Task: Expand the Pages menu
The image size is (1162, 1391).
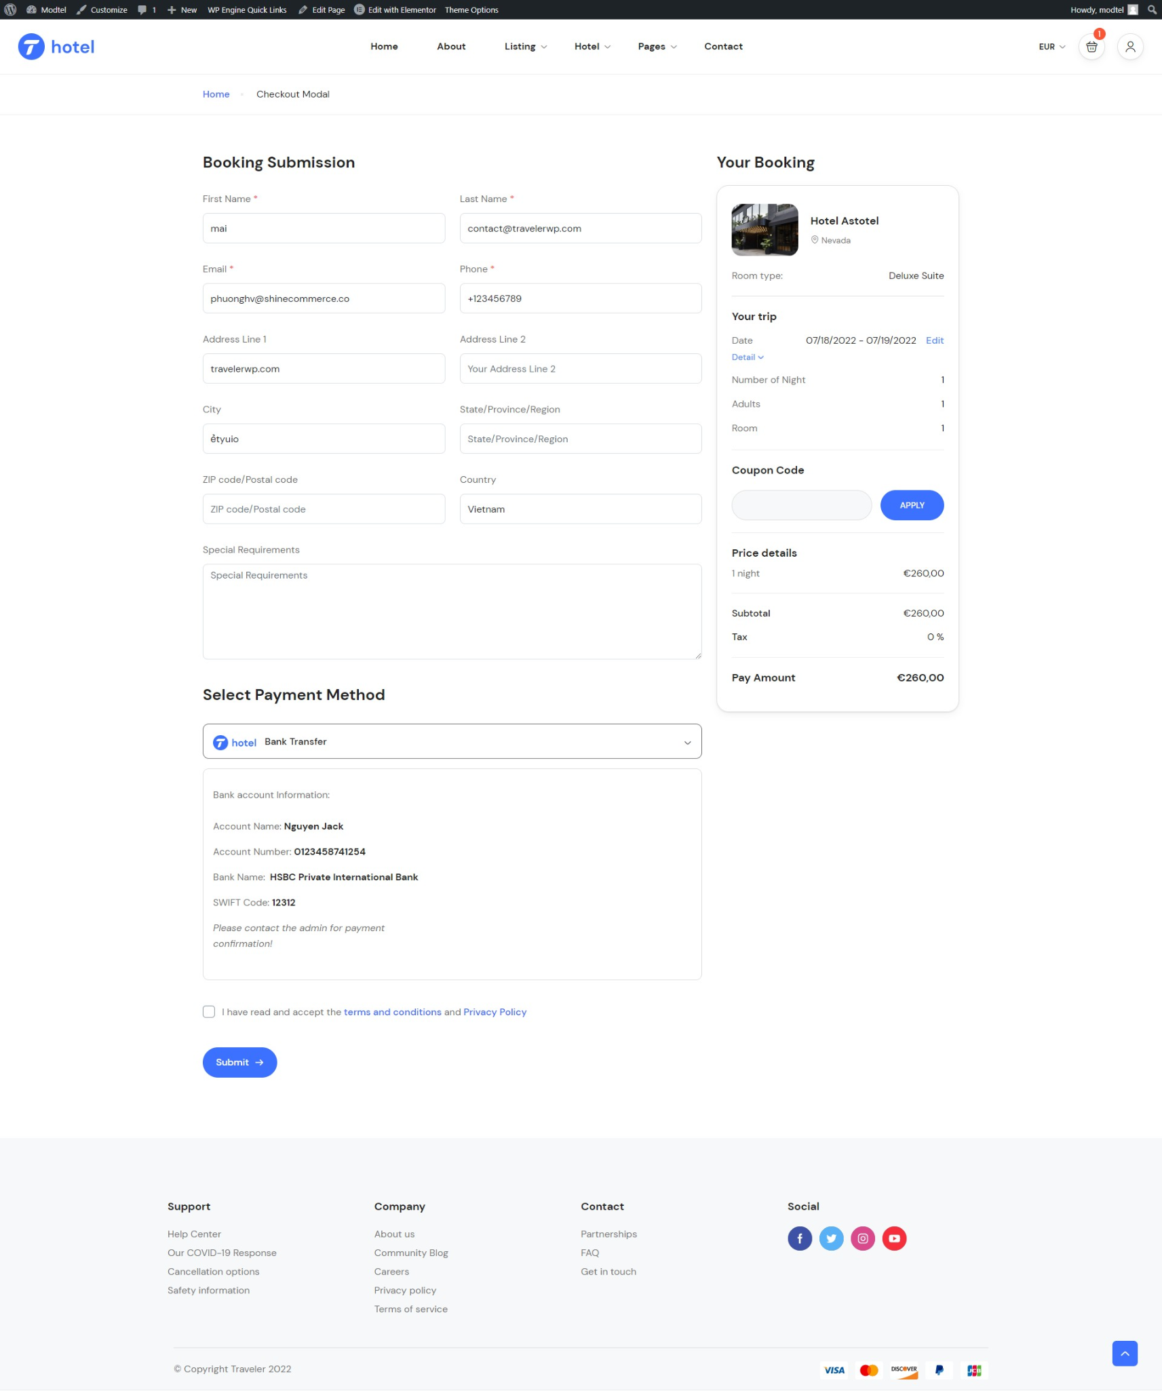Action: click(x=657, y=47)
